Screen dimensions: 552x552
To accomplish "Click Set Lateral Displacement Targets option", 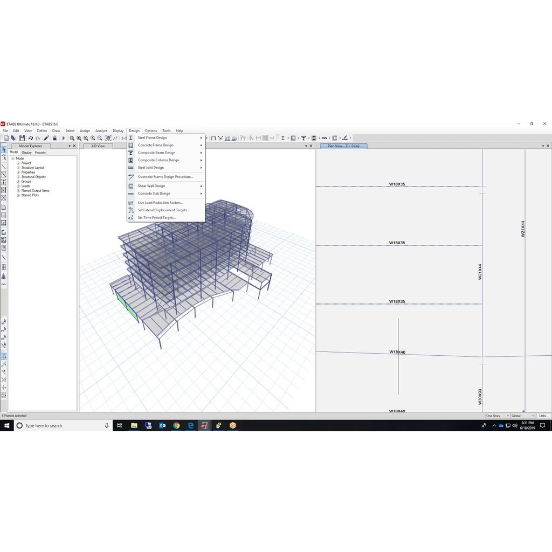I will (x=163, y=210).
